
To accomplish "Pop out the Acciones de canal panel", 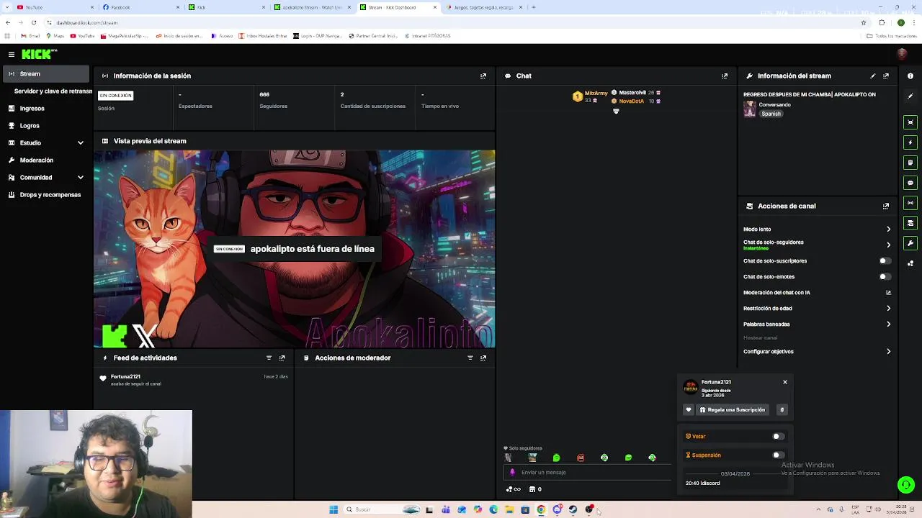I will 886,206.
